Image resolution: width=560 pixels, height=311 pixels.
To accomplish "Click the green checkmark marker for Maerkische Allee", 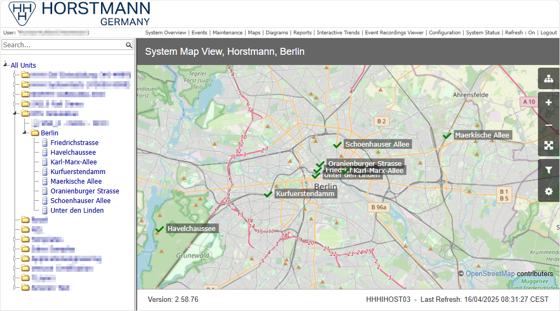I will point(447,136).
